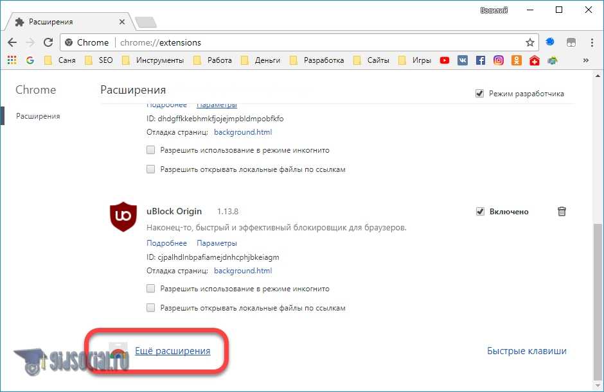Viewport: 604px width, 392px height.
Task: Open the Odnoklassniki bookmark icon
Action: click(x=517, y=60)
